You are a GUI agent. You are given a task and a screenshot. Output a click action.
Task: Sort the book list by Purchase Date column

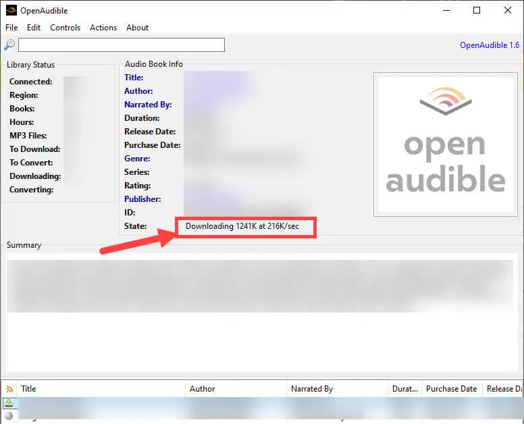451,389
